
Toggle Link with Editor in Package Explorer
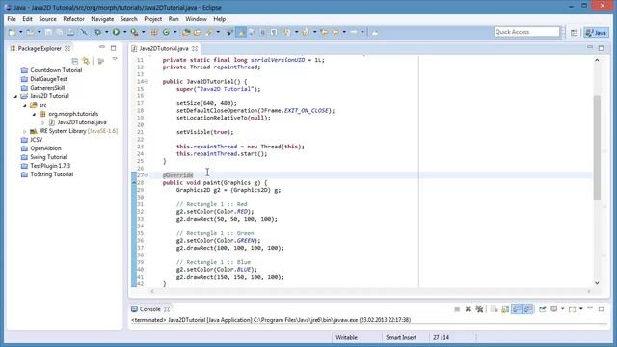[86, 61]
